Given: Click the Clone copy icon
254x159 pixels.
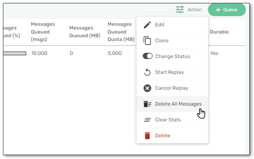Looking at the screenshot, I should [147, 41].
